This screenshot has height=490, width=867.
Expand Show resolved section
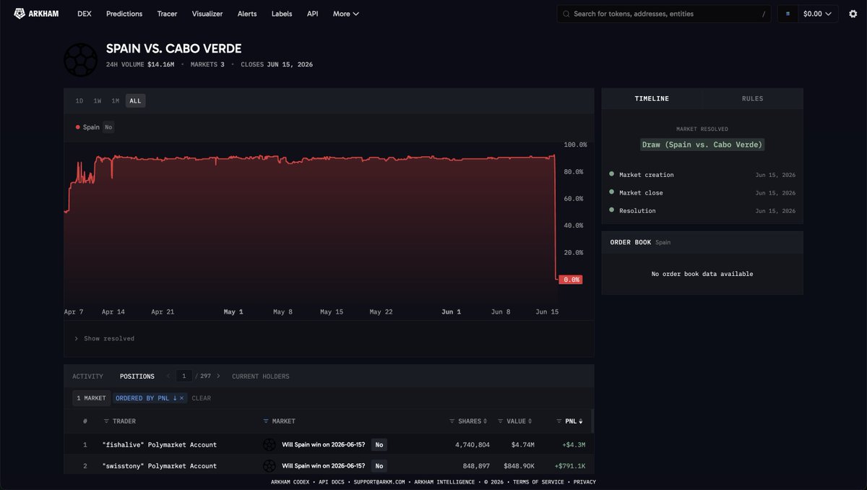pyautogui.click(x=104, y=338)
